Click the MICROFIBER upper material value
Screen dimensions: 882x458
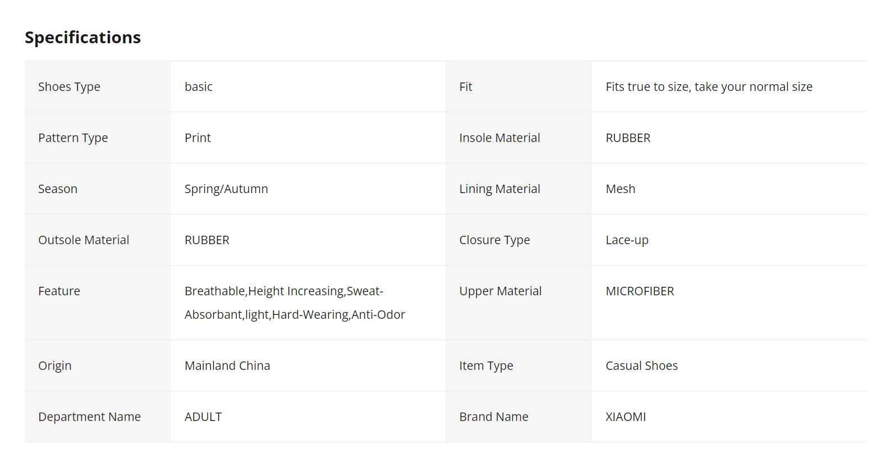coord(640,291)
